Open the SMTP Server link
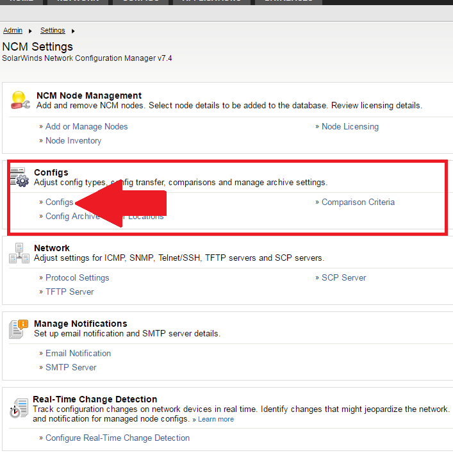Image resolution: width=453 pixels, height=469 pixels. tap(71, 368)
